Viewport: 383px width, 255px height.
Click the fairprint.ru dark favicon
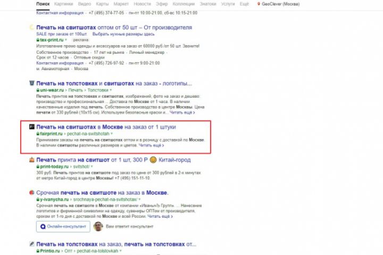click(x=32, y=126)
